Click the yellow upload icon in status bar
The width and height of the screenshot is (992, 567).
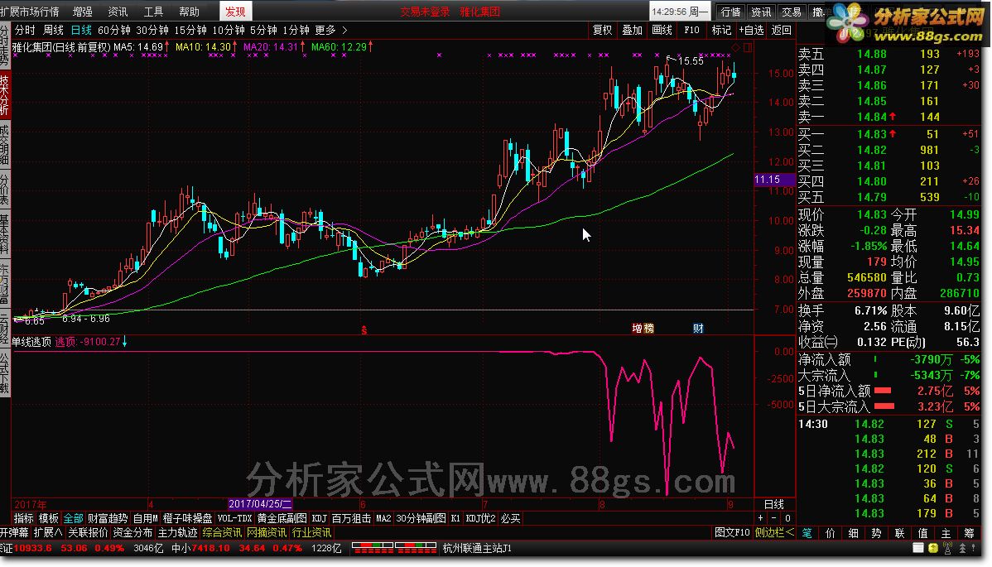tap(933, 548)
